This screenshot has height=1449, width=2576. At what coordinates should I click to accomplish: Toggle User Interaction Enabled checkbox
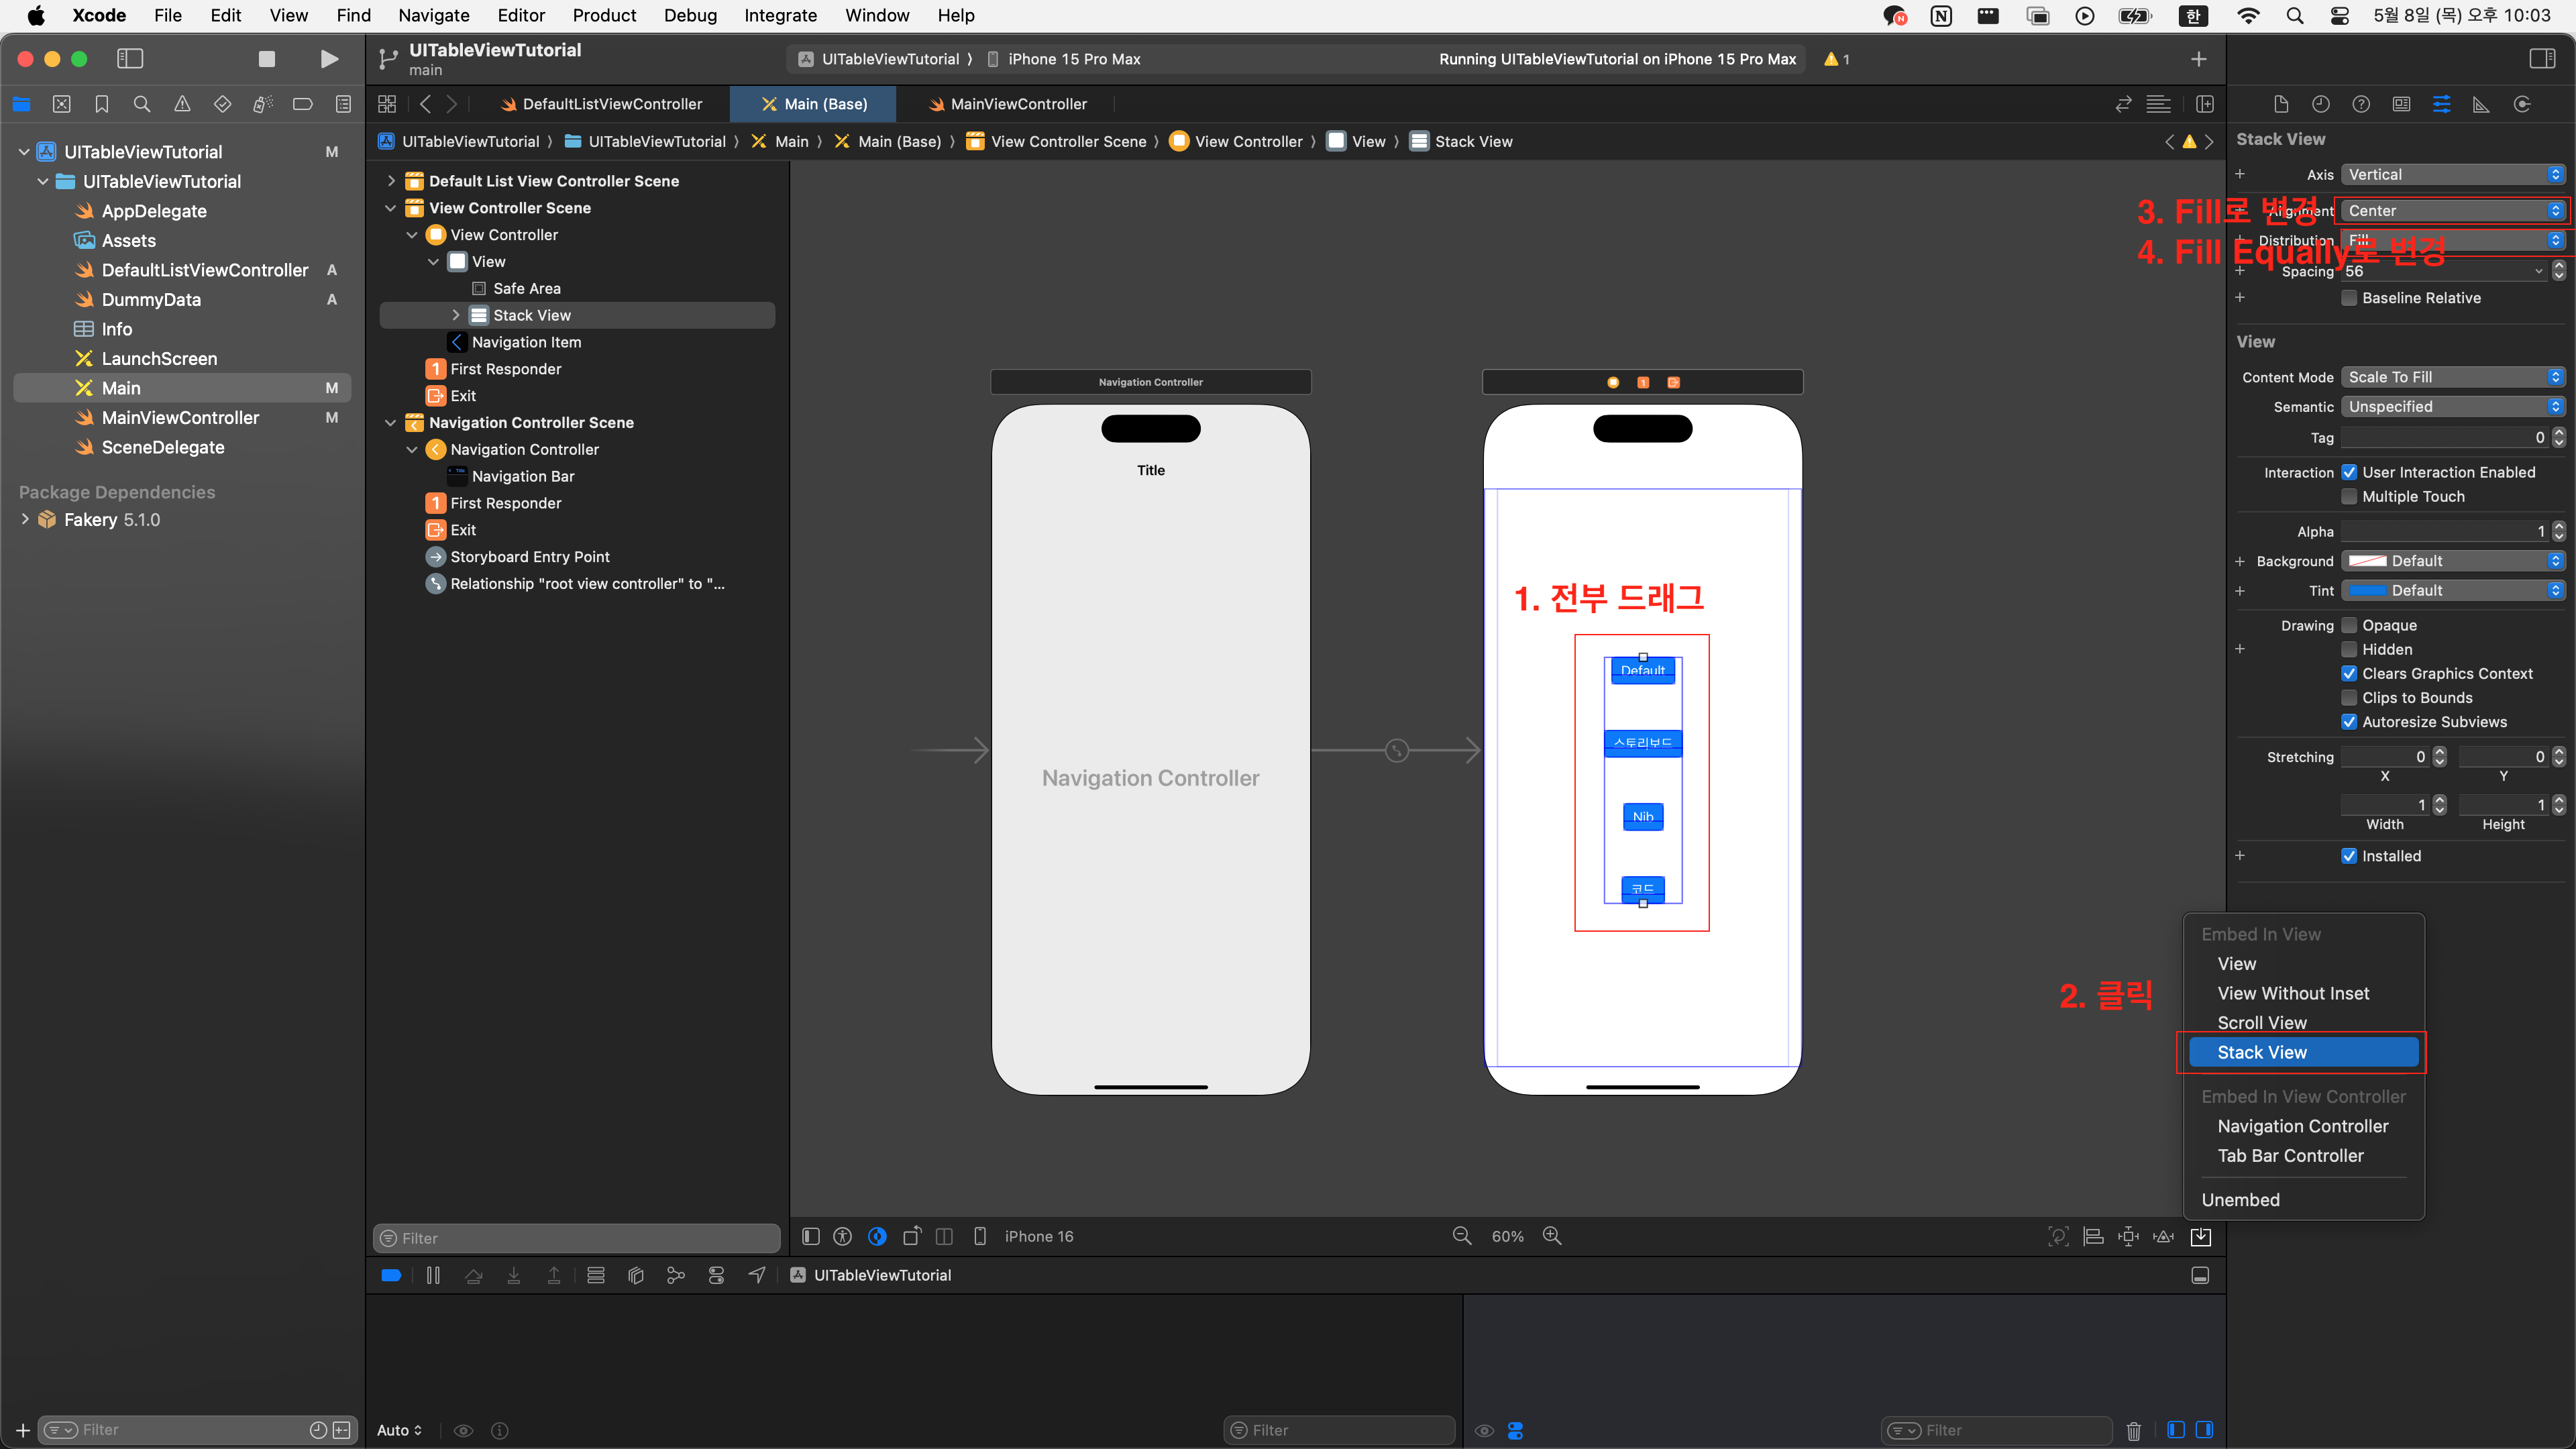(2349, 472)
